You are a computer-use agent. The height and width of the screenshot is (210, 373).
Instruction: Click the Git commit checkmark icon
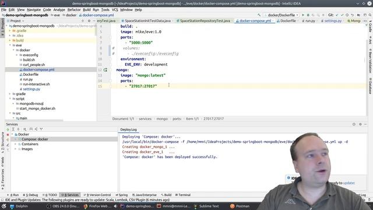tap(342, 15)
